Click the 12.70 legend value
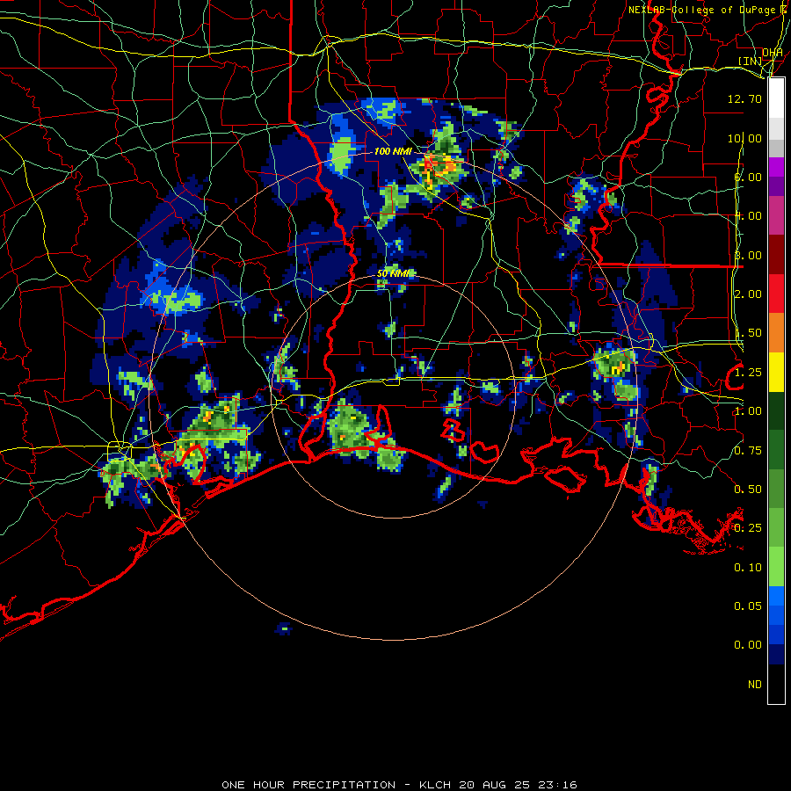The image size is (791, 791). pos(744,98)
